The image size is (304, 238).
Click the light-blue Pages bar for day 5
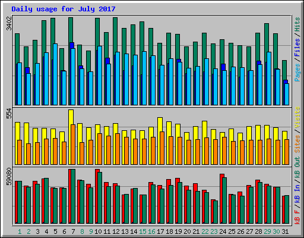55,74
